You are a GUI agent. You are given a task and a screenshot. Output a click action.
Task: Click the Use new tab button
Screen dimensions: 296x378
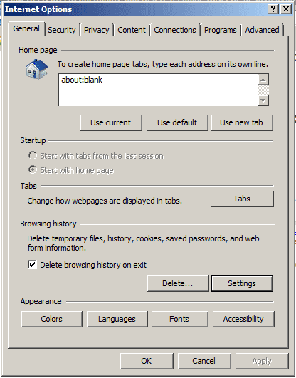[242, 122]
